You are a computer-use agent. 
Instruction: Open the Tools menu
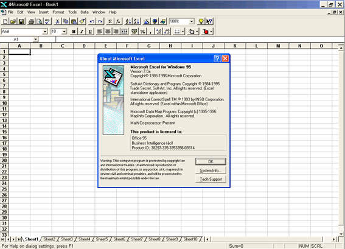72,12
